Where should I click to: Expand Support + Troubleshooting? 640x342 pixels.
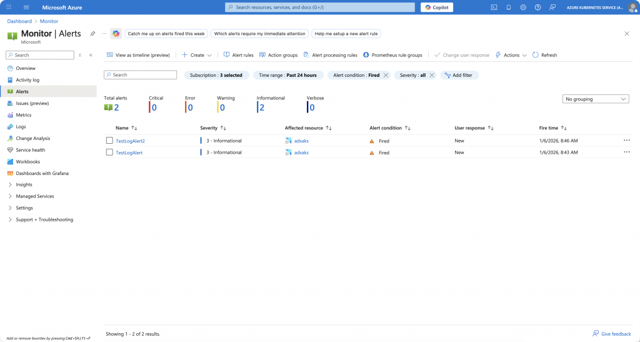coord(10,219)
